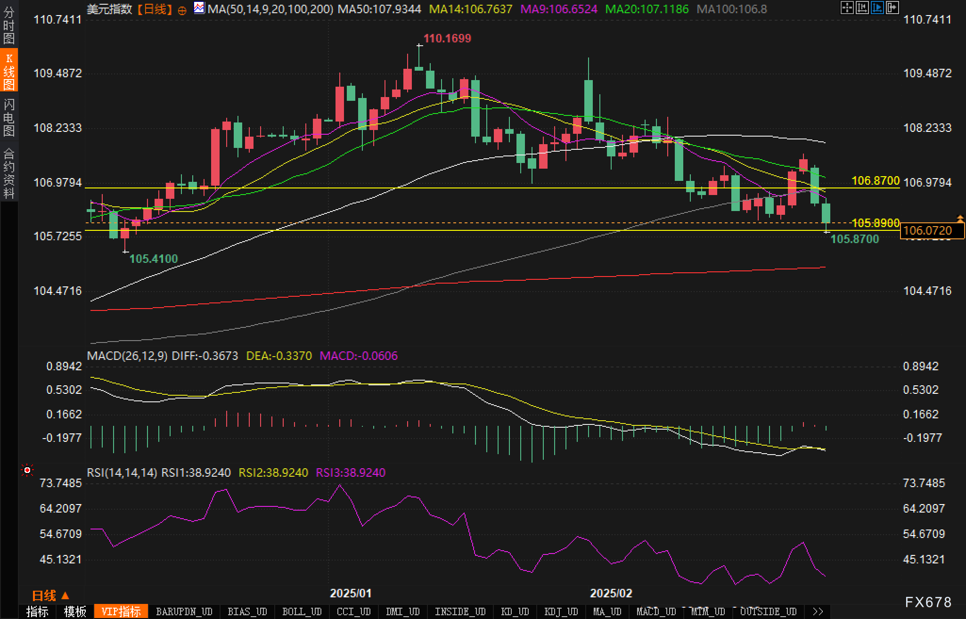Click the orange bell icon above price tag
This screenshot has height=619, width=966.
point(960,219)
